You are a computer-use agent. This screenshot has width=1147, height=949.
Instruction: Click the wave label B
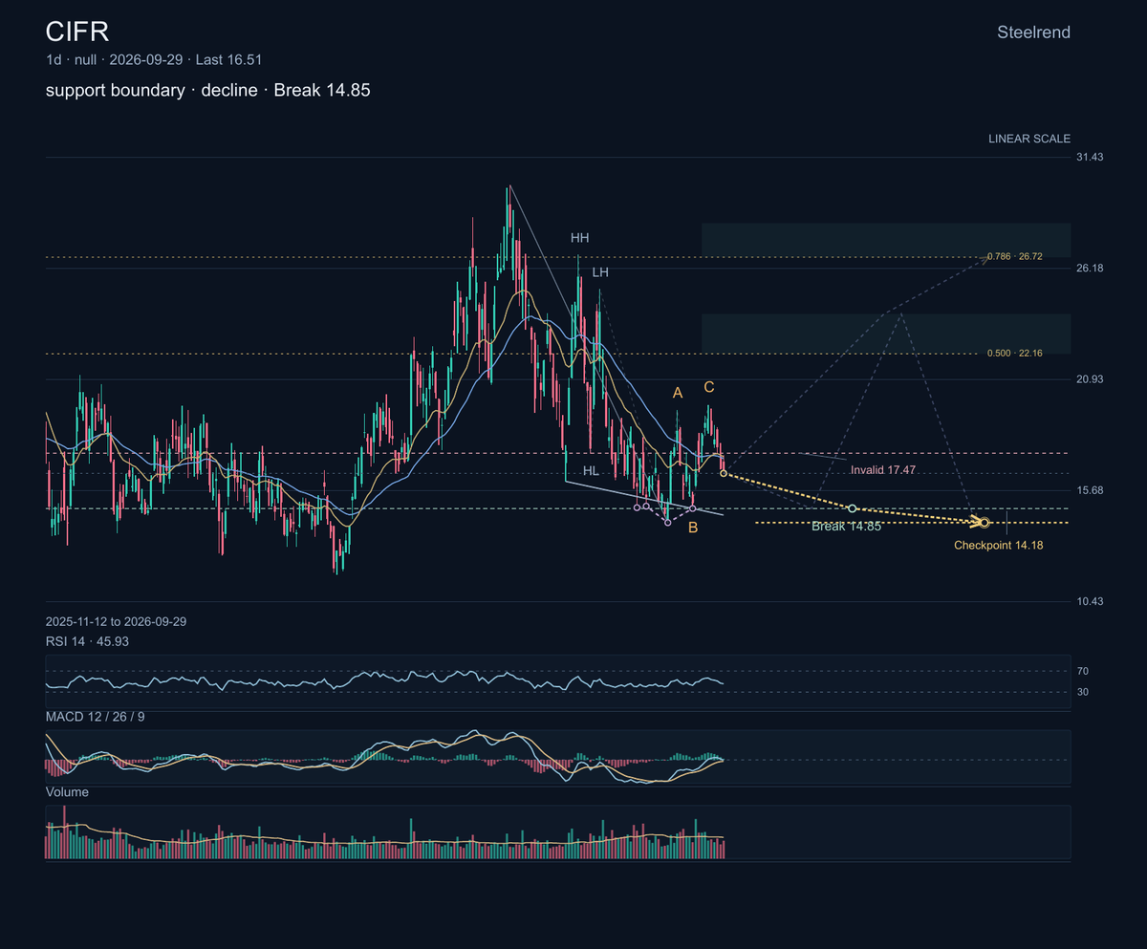tap(693, 528)
